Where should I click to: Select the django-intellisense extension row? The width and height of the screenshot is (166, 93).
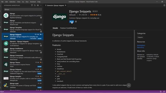click(23, 50)
